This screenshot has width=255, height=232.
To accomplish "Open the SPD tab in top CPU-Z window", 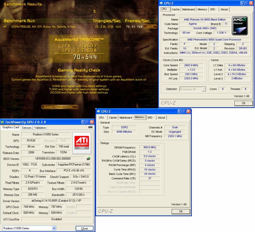I will click(x=213, y=9).
